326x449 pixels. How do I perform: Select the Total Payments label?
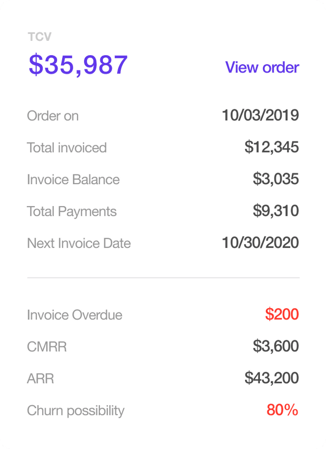72,212
